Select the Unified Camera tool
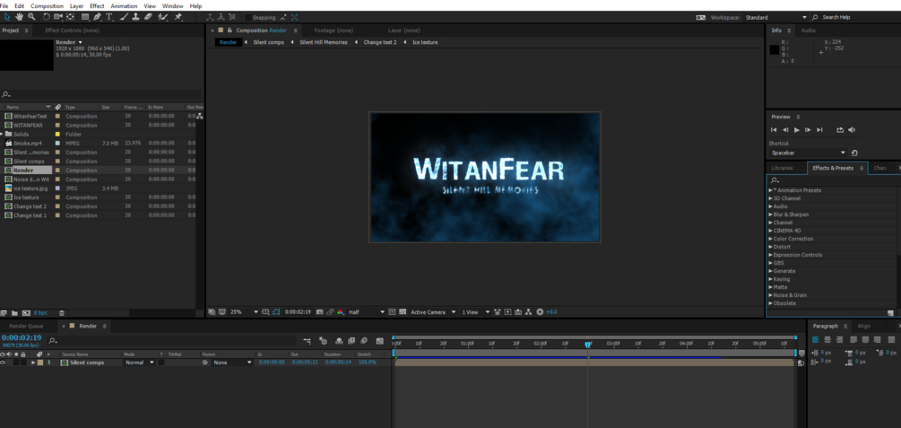901x428 pixels. click(58, 17)
